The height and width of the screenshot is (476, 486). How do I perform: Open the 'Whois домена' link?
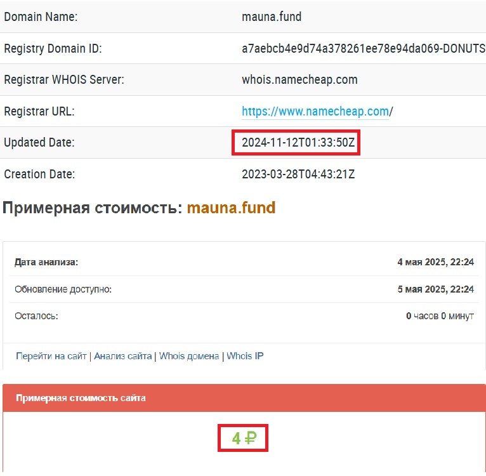click(189, 356)
